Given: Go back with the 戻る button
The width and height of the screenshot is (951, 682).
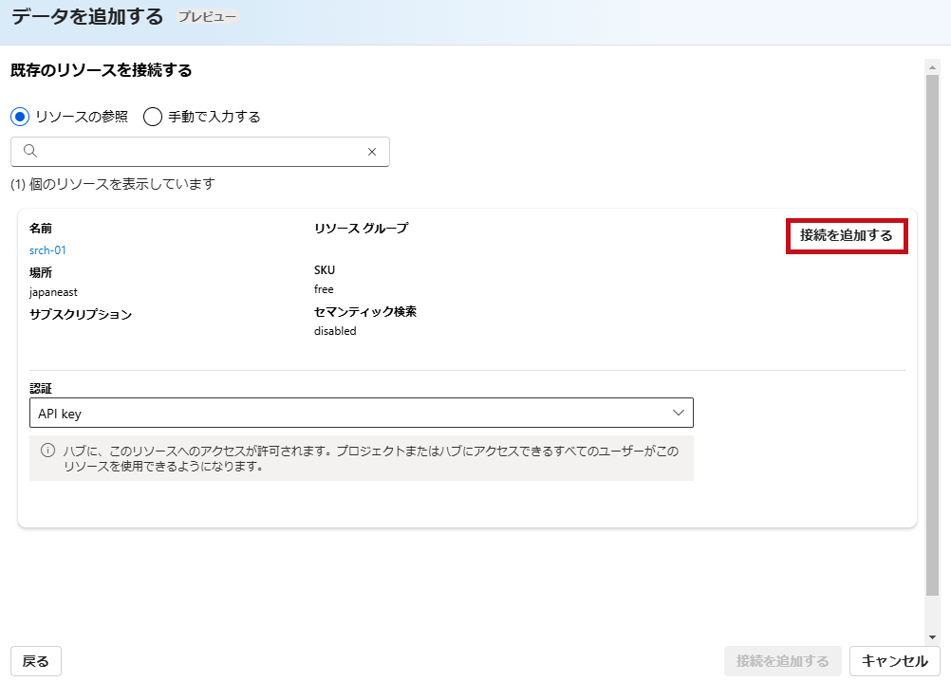Looking at the screenshot, I should pos(36,661).
